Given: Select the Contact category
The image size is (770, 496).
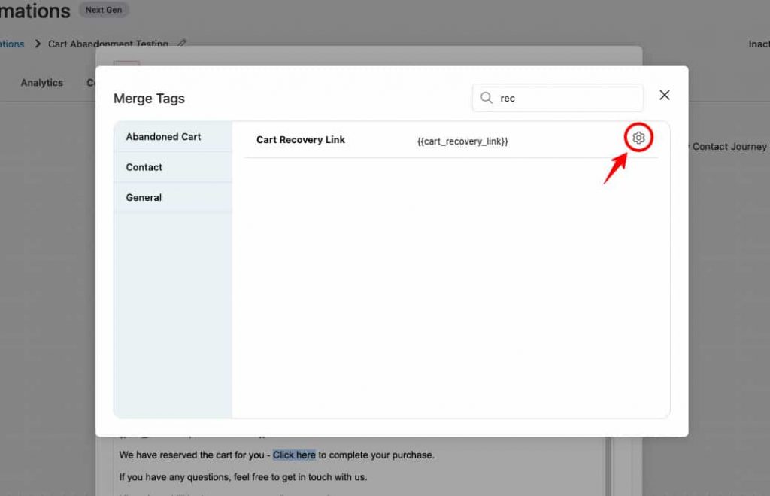Looking at the screenshot, I should coord(173,167).
